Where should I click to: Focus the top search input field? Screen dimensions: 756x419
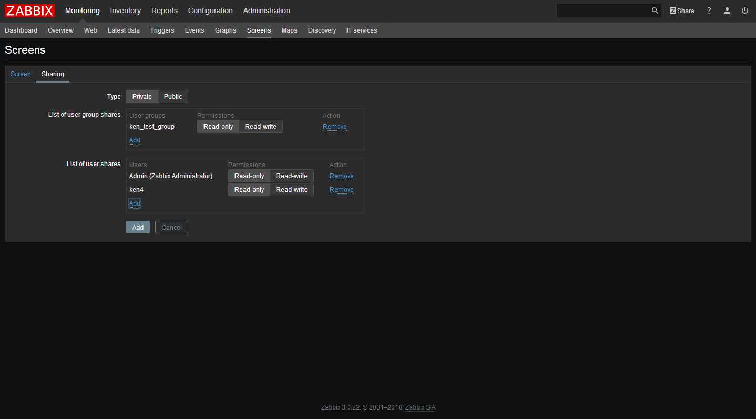(x=604, y=11)
